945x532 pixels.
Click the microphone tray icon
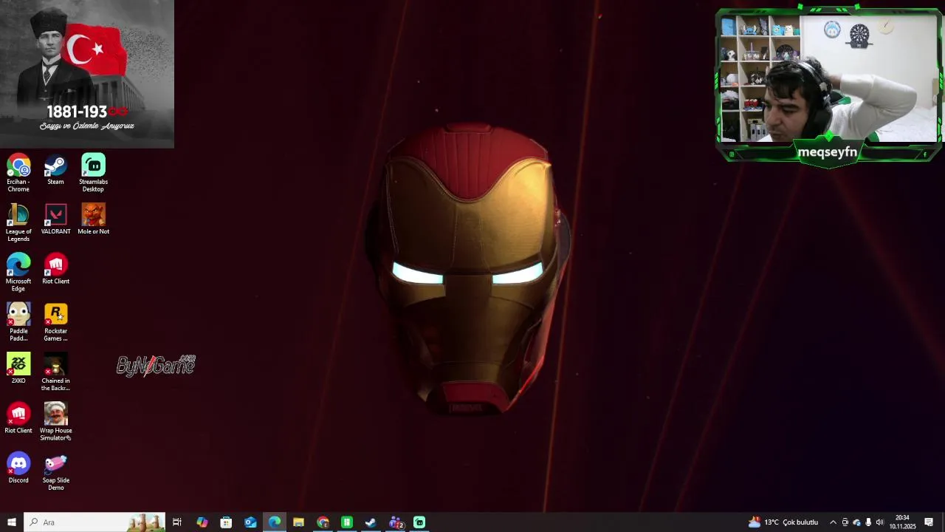pos(868,522)
